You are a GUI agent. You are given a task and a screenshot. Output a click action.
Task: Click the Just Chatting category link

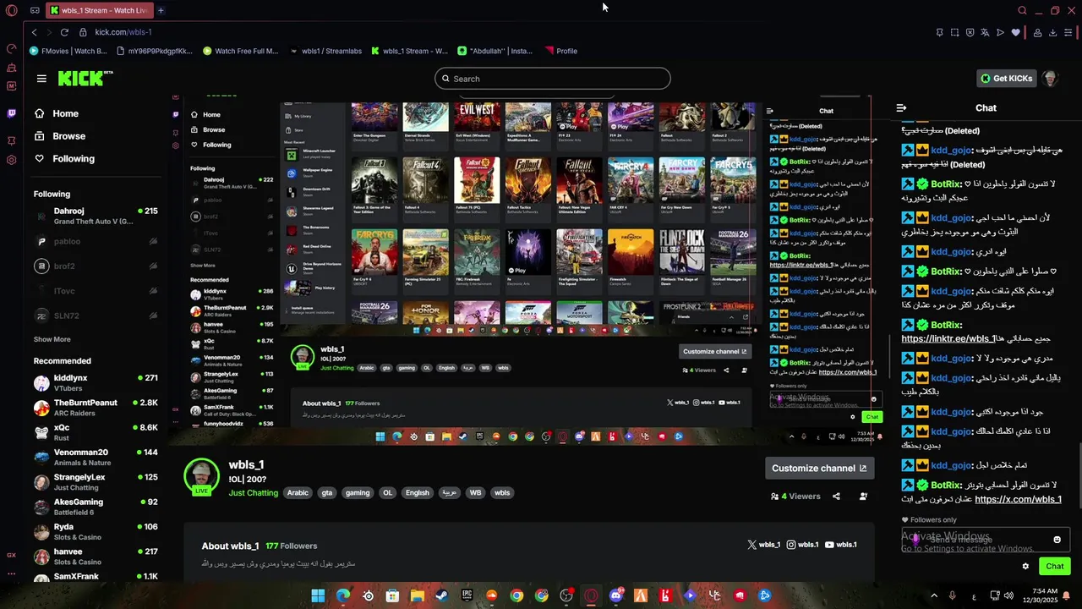point(253,492)
